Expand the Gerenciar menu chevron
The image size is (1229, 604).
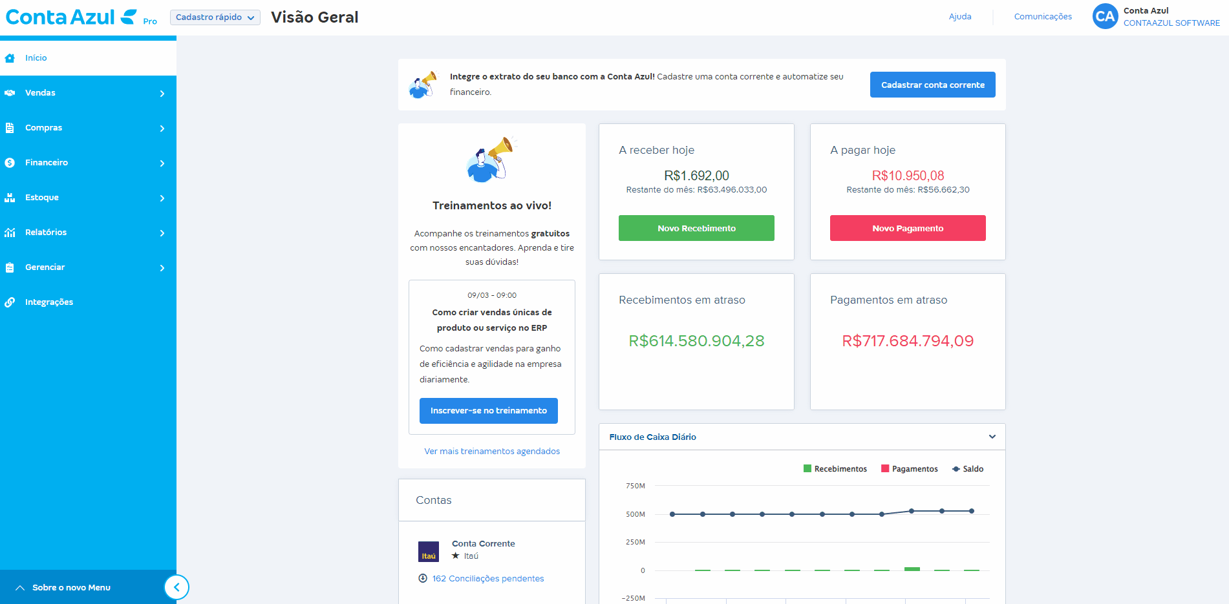click(x=162, y=268)
